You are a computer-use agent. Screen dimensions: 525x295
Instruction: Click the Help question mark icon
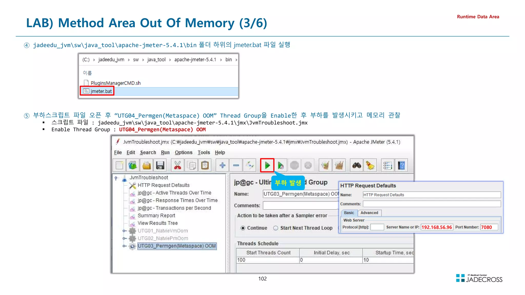pyautogui.click(x=401, y=165)
